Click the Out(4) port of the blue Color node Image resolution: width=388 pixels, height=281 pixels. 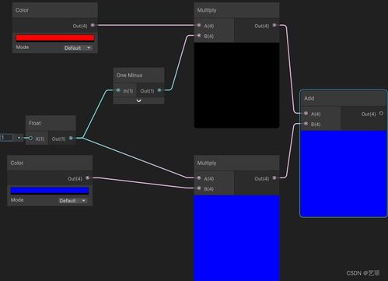click(87, 178)
